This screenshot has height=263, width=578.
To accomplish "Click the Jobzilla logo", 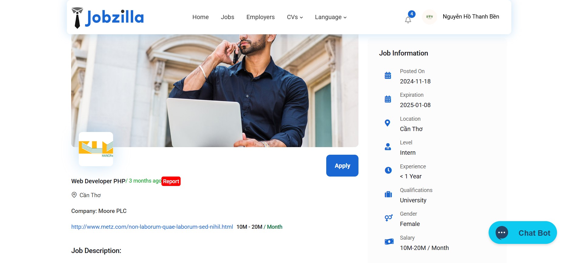I will click(x=108, y=18).
